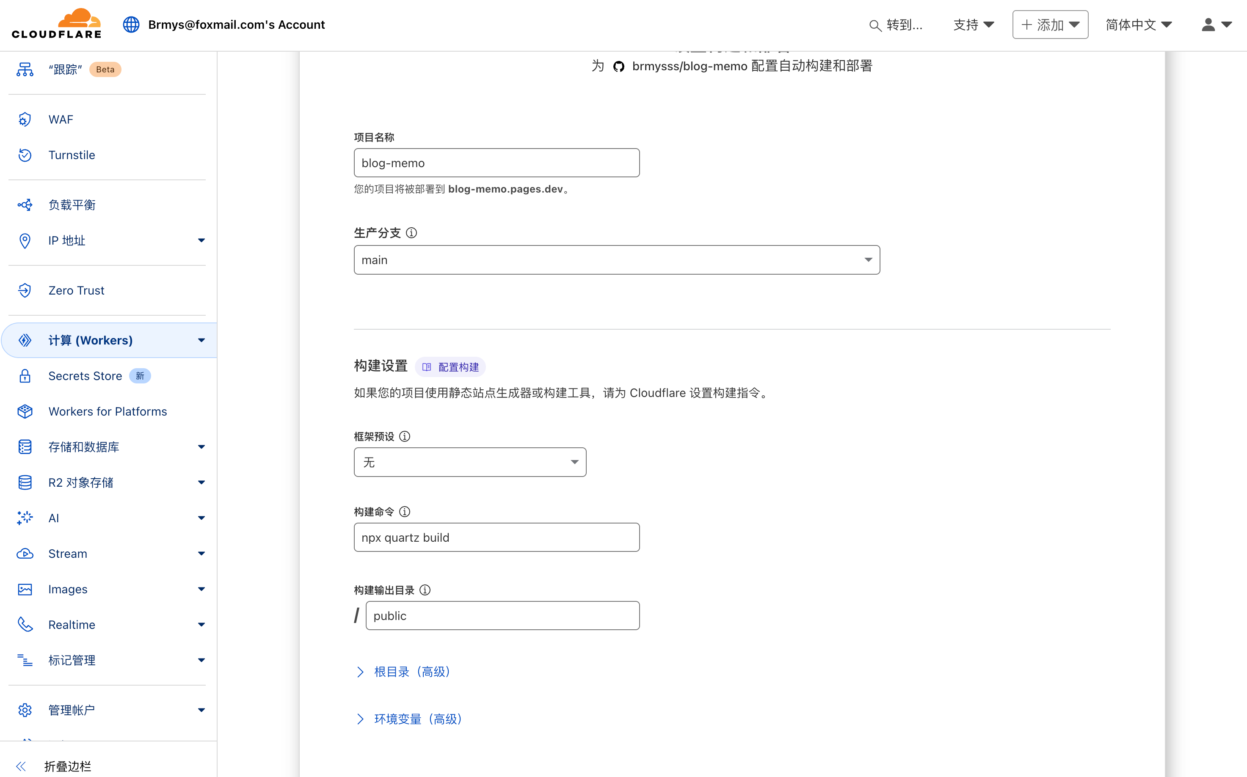The width and height of the screenshot is (1247, 777).
Task: Click the Turnstile icon
Action: point(25,155)
